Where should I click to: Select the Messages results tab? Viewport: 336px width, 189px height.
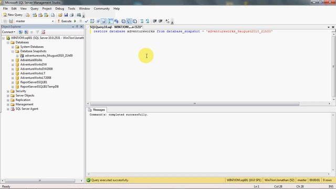(x=97, y=110)
